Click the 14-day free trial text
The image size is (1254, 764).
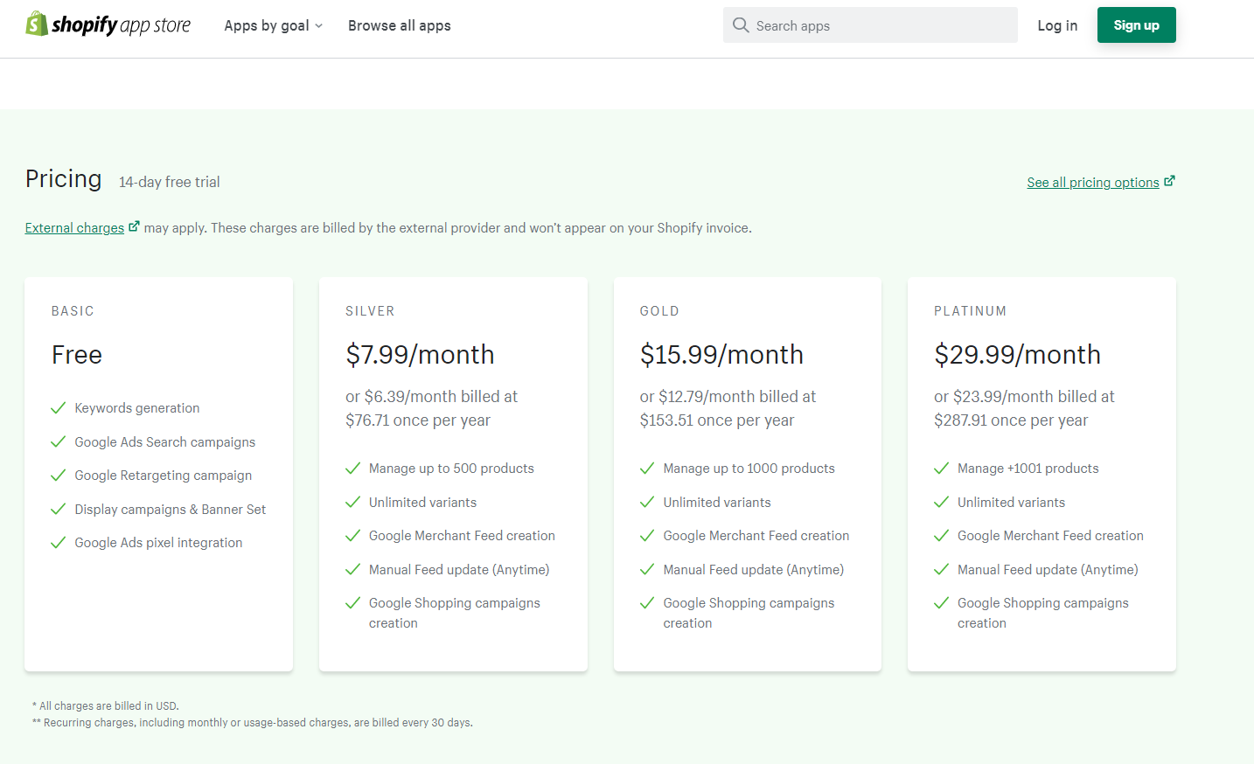(x=170, y=182)
